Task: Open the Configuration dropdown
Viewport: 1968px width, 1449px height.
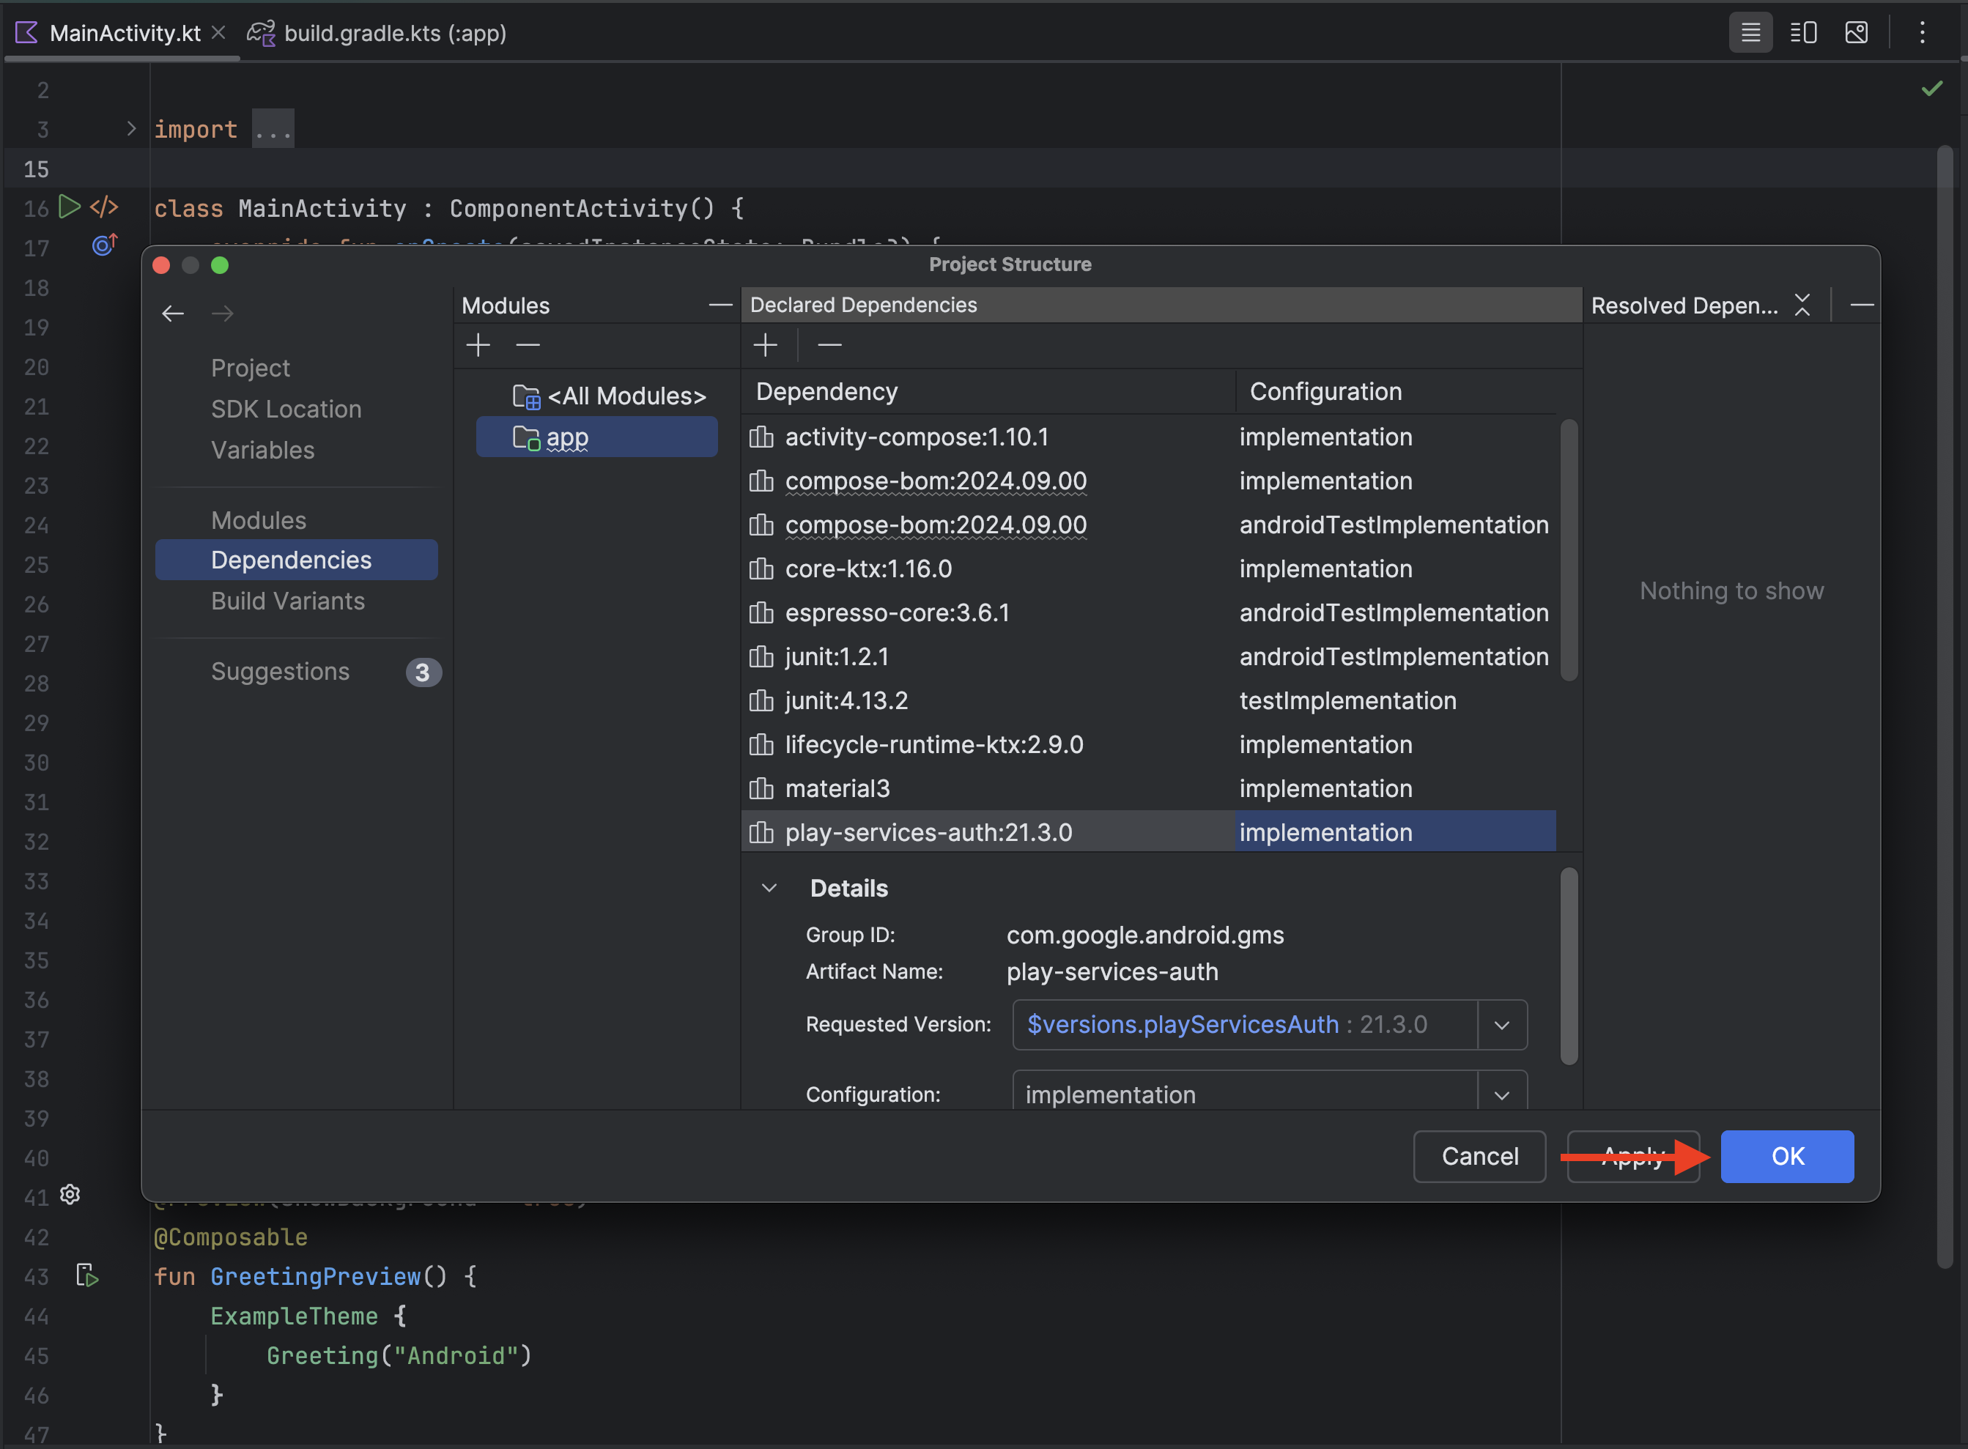Action: pos(1501,1094)
